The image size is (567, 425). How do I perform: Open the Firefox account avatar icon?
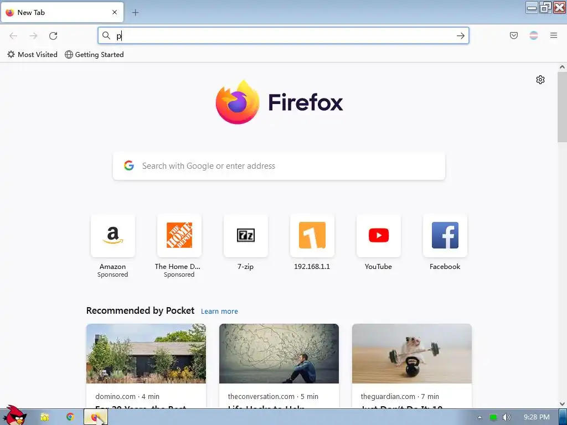point(534,35)
